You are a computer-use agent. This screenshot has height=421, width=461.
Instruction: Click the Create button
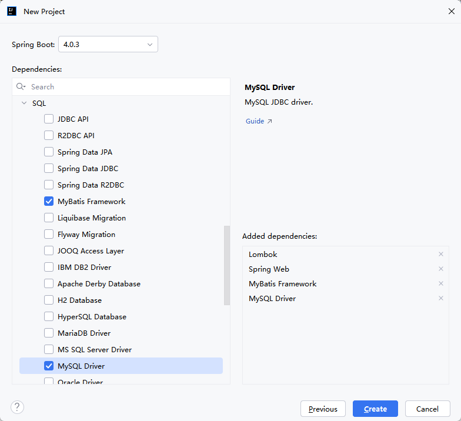tap(375, 409)
